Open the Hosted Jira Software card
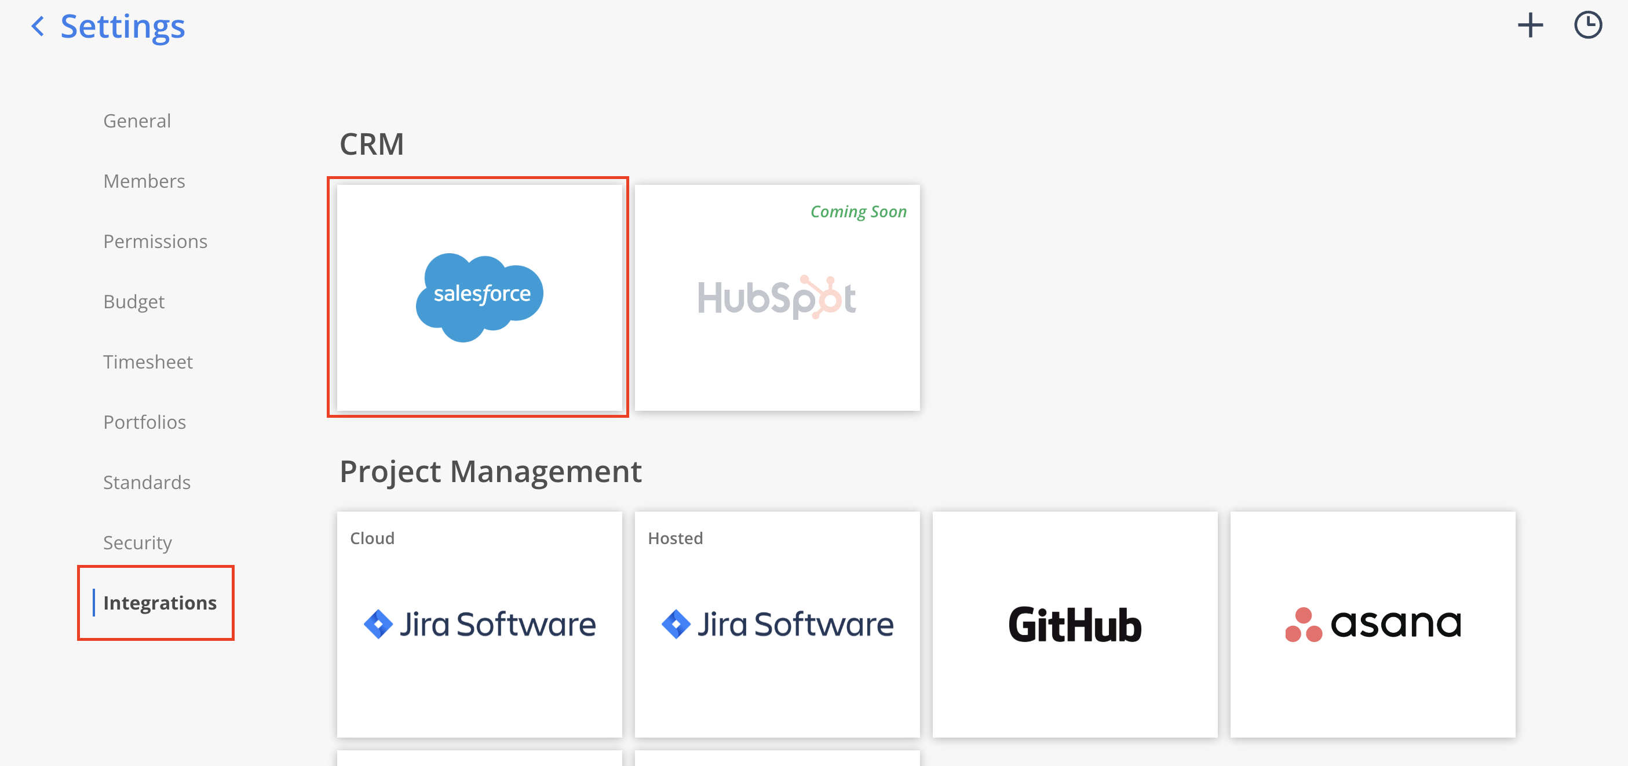The height and width of the screenshot is (766, 1628). point(777,624)
